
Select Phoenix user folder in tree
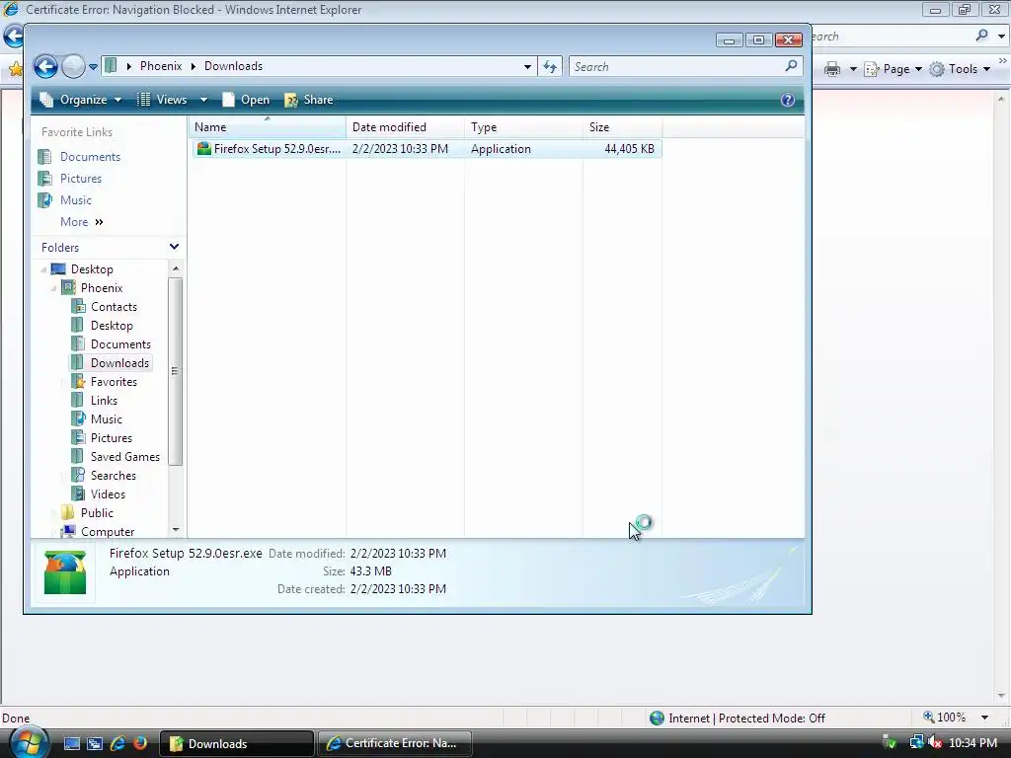(102, 288)
